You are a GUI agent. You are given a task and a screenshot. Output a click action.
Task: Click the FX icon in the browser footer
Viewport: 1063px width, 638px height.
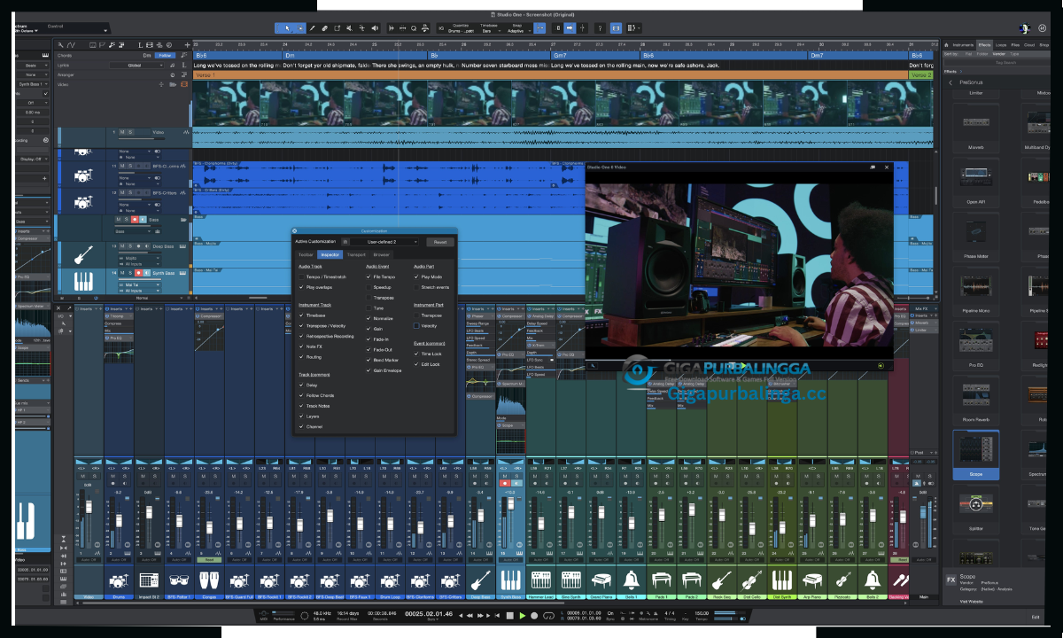(951, 580)
